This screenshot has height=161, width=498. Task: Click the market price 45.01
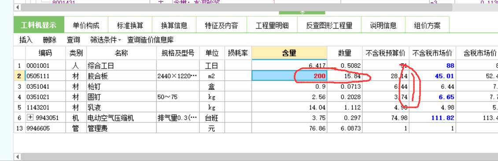432,76
